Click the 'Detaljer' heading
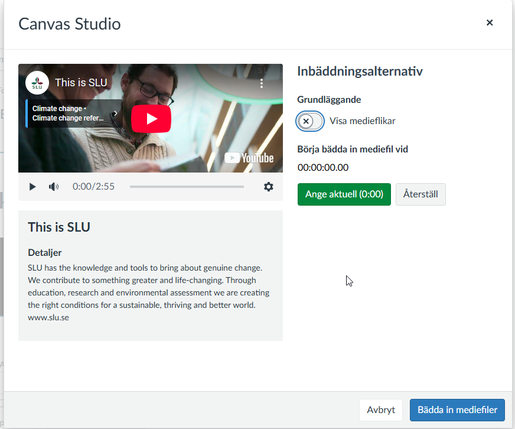This screenshot has width=515, height=429. 45,252
